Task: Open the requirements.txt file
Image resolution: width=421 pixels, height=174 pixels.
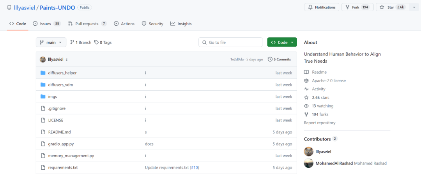Action: (x=63, y=167)
